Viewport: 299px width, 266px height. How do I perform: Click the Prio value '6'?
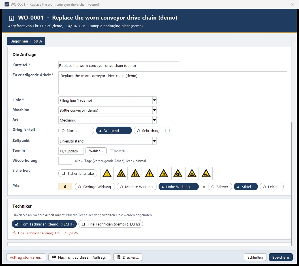coord(65,187)
